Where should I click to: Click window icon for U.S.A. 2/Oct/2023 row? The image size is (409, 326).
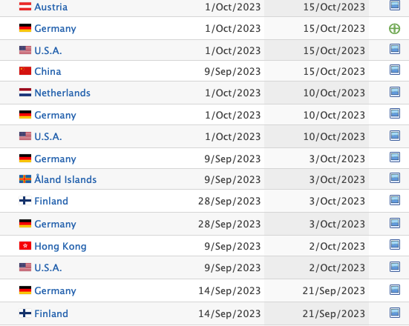[x=395, y=267]
